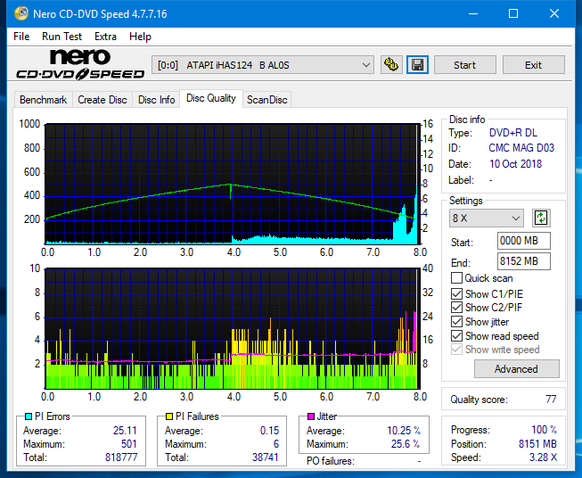Click the PI Failures jitter graph area
Image resolution: width=582 pixels, height=478 pixels.
233,329
